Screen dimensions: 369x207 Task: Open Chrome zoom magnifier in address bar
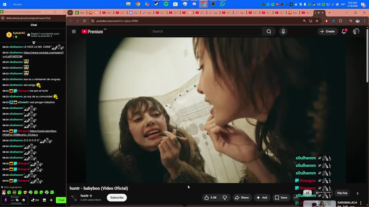[304, 21]
